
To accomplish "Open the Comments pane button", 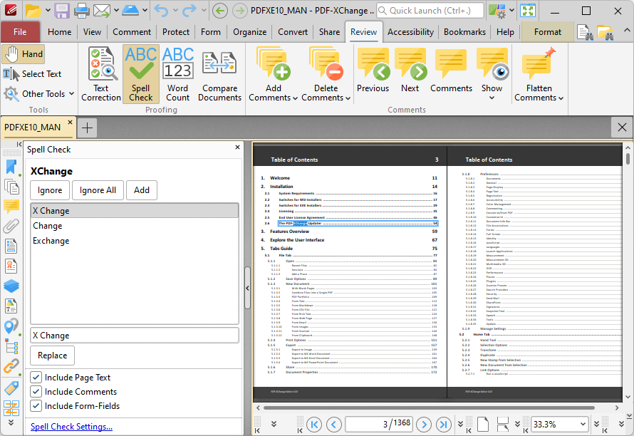I will click(451, 71).
